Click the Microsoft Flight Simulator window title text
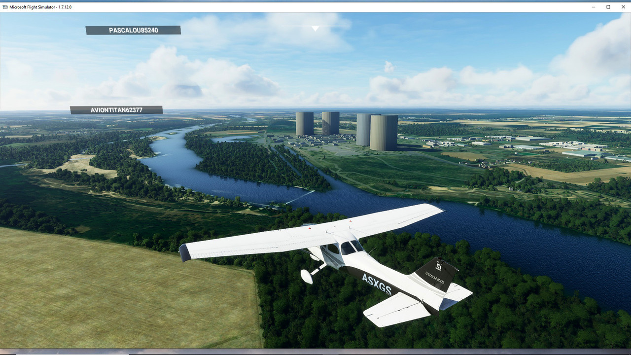The height and width of the screenshot is (355, 631). 40,7
